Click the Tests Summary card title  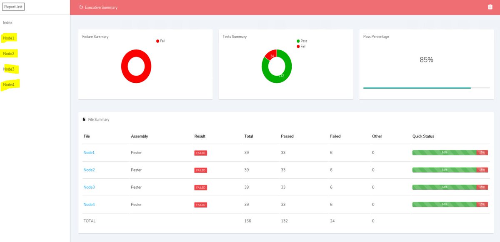click(x=235, y=37)
